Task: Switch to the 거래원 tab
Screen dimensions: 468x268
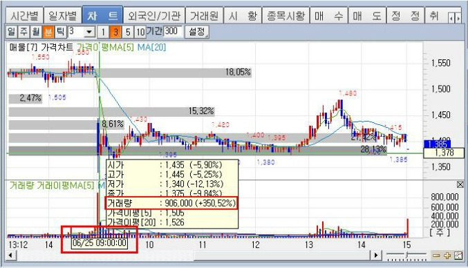Action: coord(204,15)
